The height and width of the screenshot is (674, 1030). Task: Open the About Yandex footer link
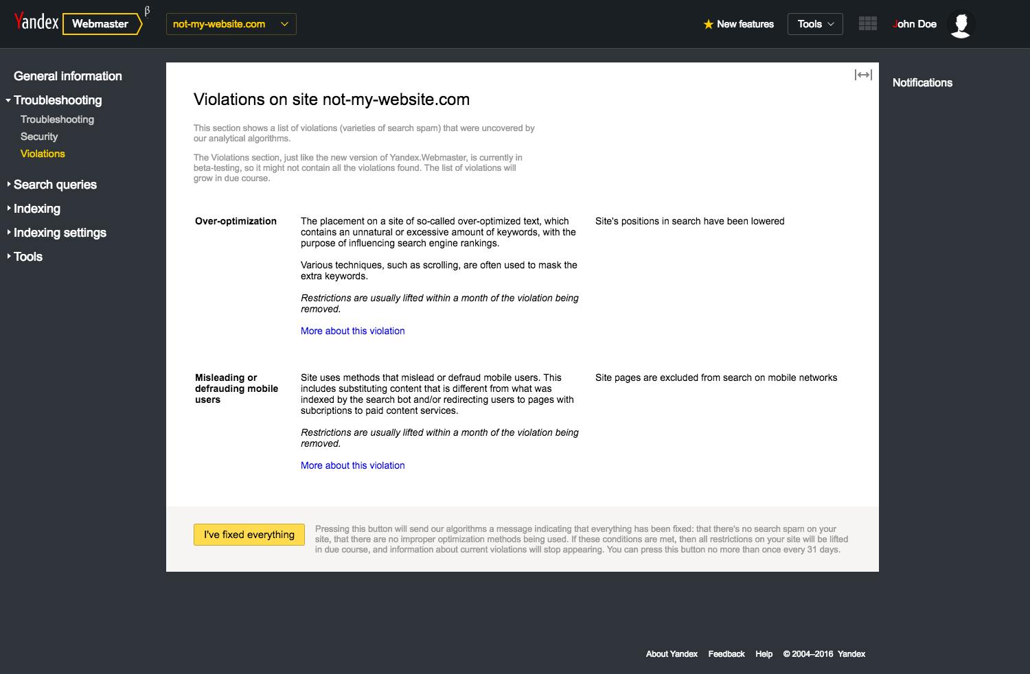pos(672,654)
